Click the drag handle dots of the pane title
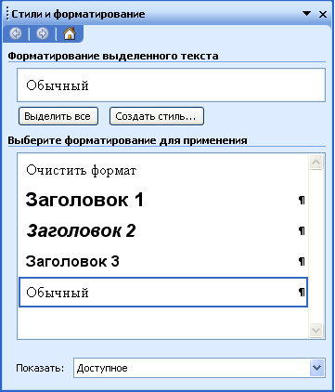The height and width of the screenshot is (392, 335). tap(7, 15)
